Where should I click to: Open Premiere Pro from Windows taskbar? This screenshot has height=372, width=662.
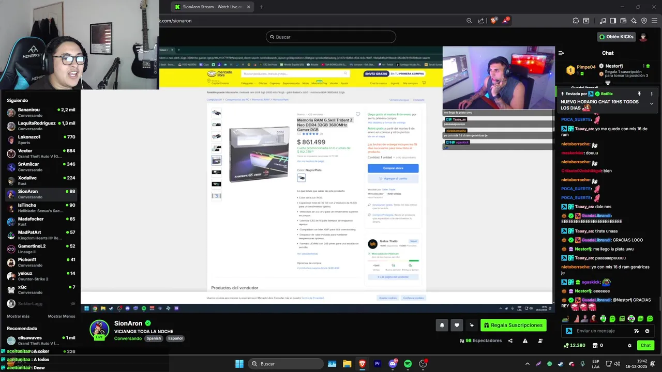click(378, 364)
